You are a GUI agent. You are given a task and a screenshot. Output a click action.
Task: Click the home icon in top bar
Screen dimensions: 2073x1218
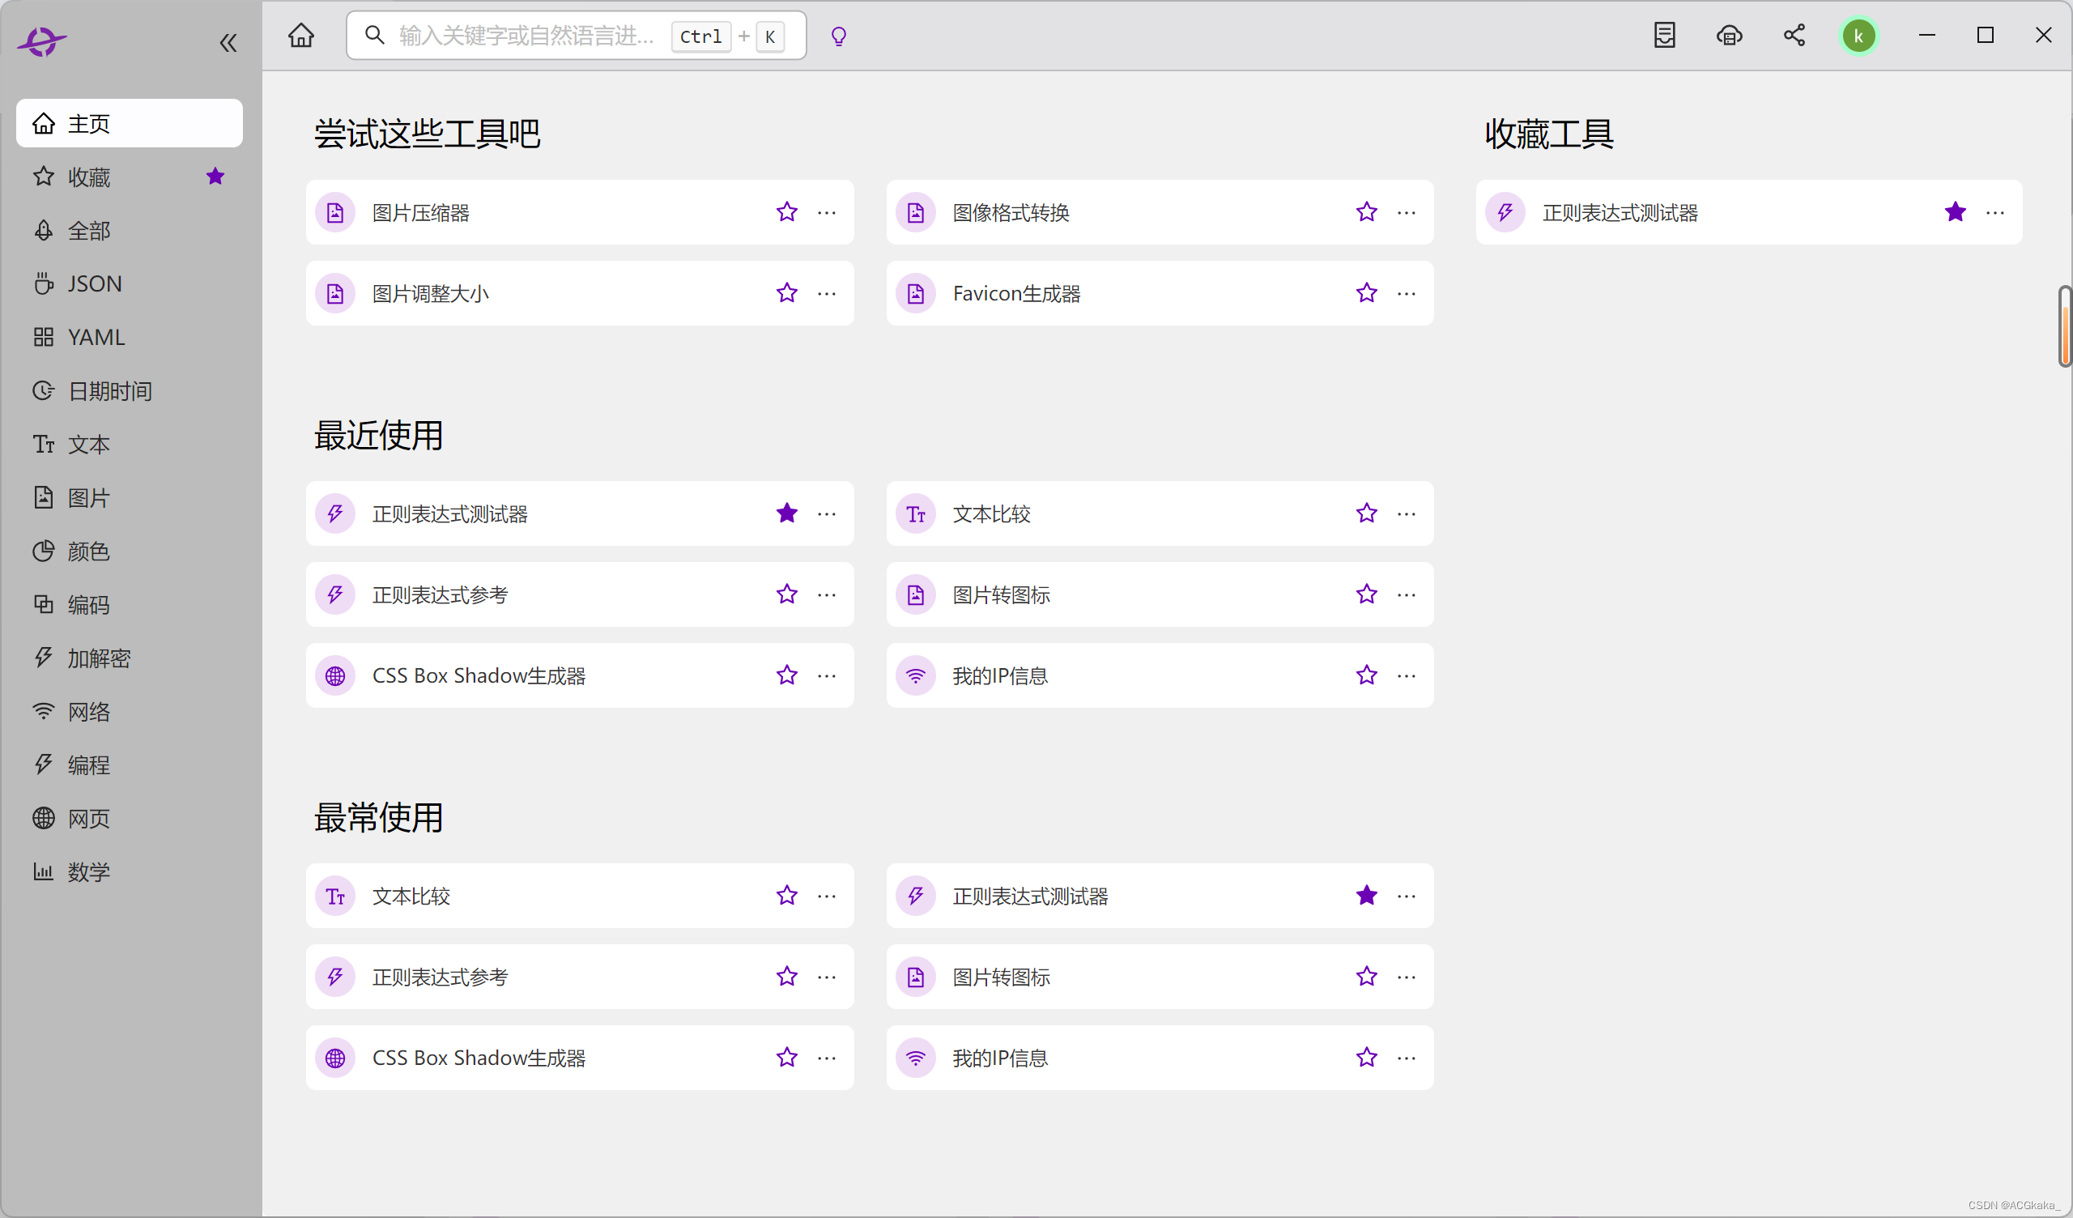[301, 36]
